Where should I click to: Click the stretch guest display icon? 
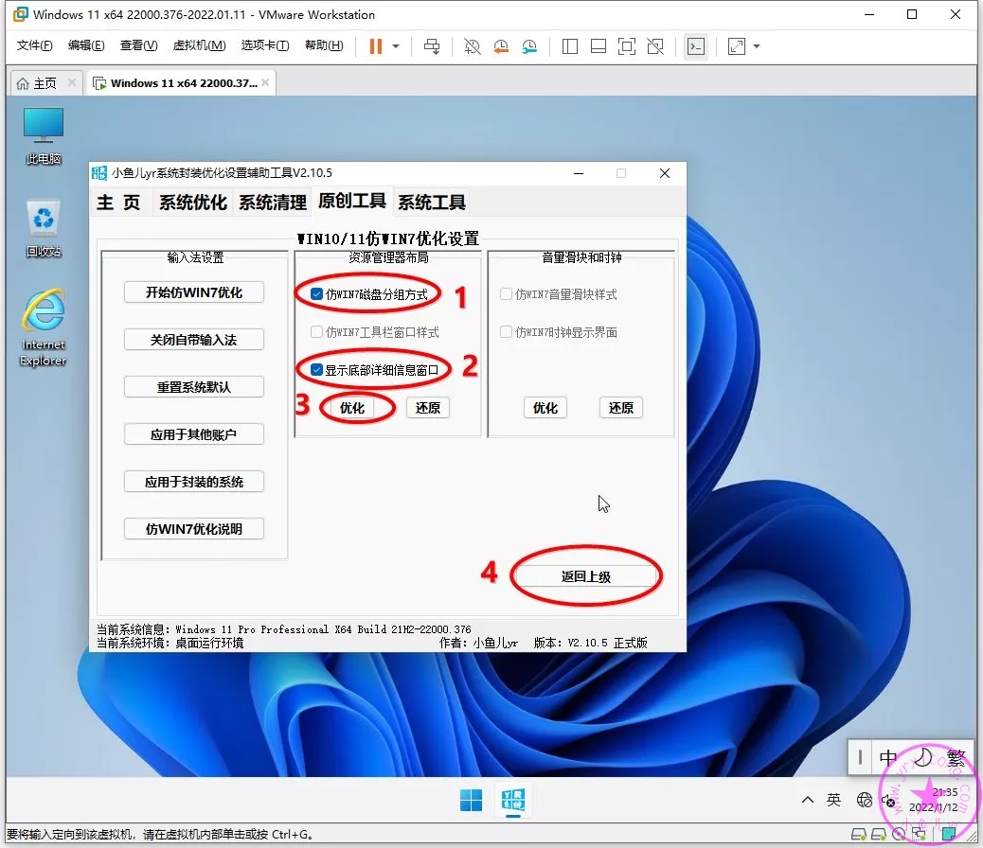click(737, 46)
